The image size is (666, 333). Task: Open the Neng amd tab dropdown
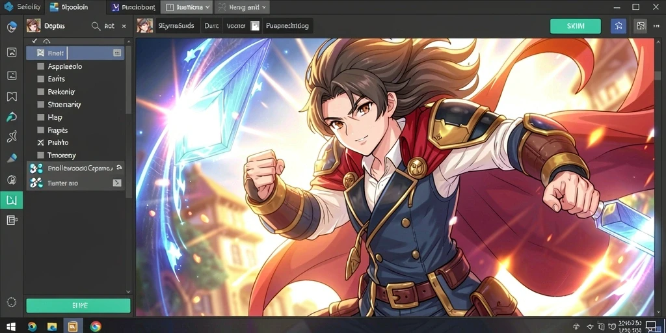pos(264,7)
